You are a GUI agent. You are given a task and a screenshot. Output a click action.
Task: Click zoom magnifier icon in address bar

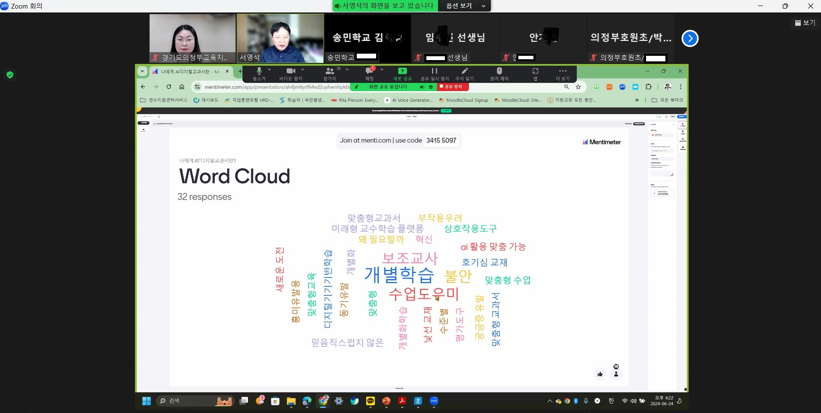[x=567, y=87]
